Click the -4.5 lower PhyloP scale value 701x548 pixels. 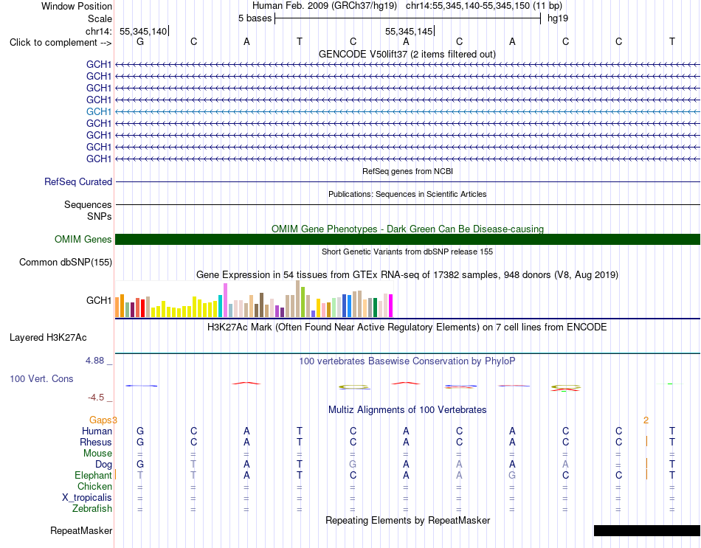96,398
